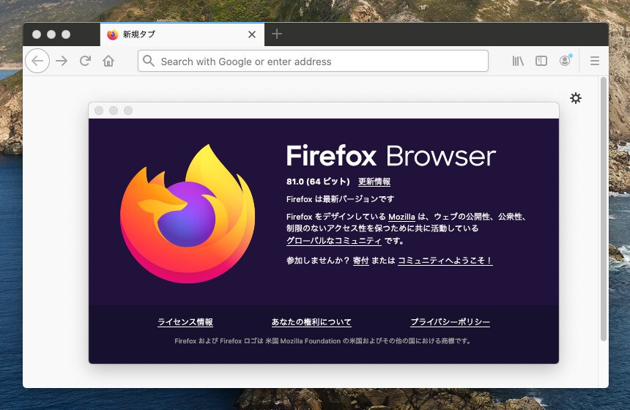Focus the Search with Google address field
Image resolution: width=630 pixels, height=410 pixels.
click(x=313, y=61)
